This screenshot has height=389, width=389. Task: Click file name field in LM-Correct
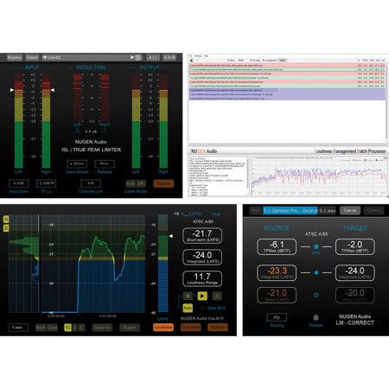click(300, 211)
